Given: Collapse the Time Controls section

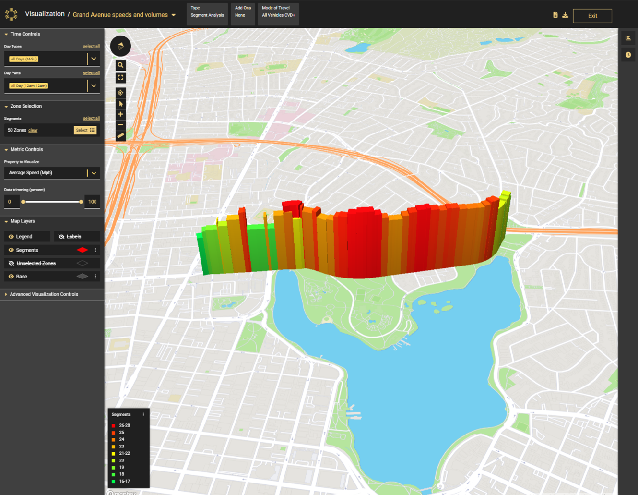Looking at the screenshot, I should (x=6, y=34).
